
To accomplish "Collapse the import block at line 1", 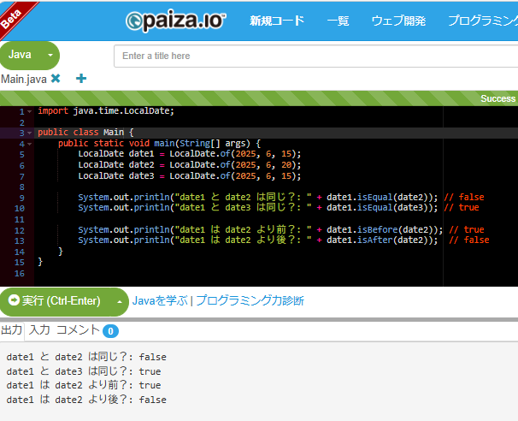I will pyautogui.click(x=30, y=111).
